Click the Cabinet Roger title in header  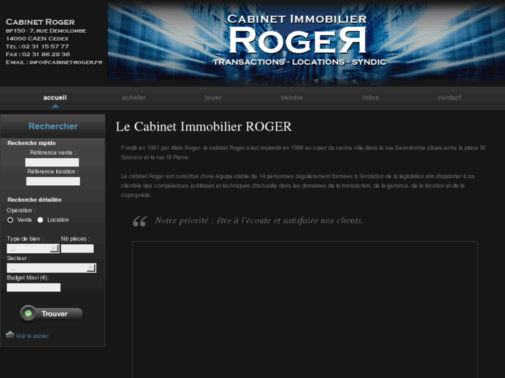click(40, 22)
